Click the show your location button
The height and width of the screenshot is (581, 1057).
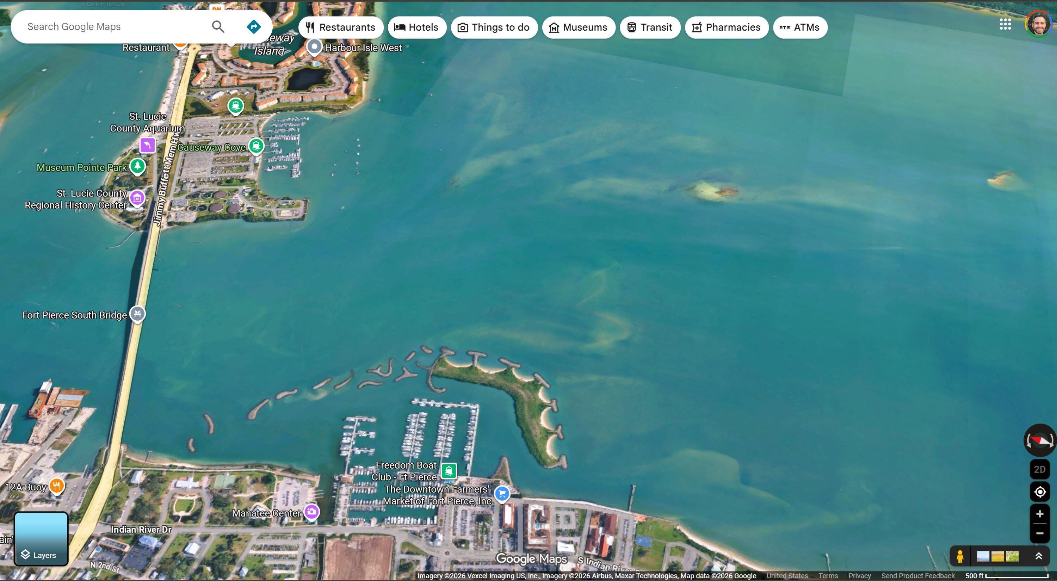[1039, 492]
